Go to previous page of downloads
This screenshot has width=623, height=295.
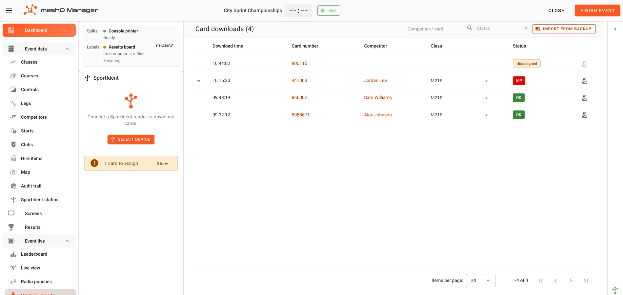pyautogui.click(x=556, y=281)
